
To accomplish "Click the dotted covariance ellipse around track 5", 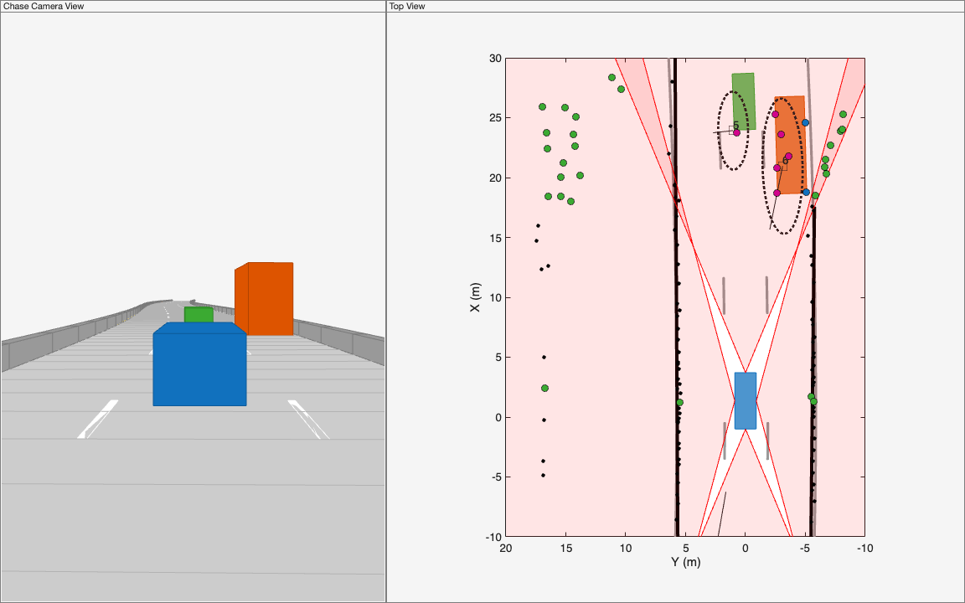I will coord(734,131).
